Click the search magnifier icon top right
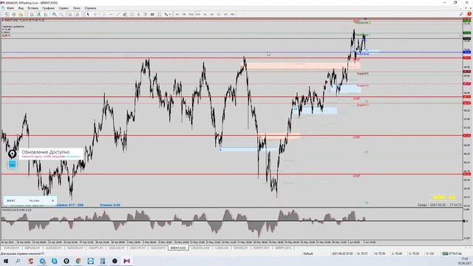This screenshot has height=266, width=473. (x=461, y=14)
